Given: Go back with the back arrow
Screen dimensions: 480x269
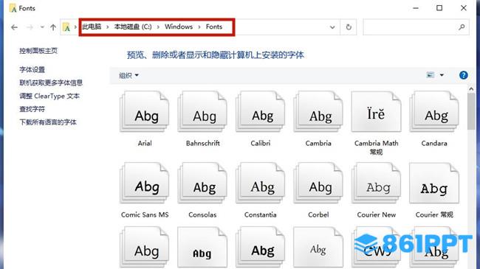Looking at the screenshot, I should click(14, 27).
